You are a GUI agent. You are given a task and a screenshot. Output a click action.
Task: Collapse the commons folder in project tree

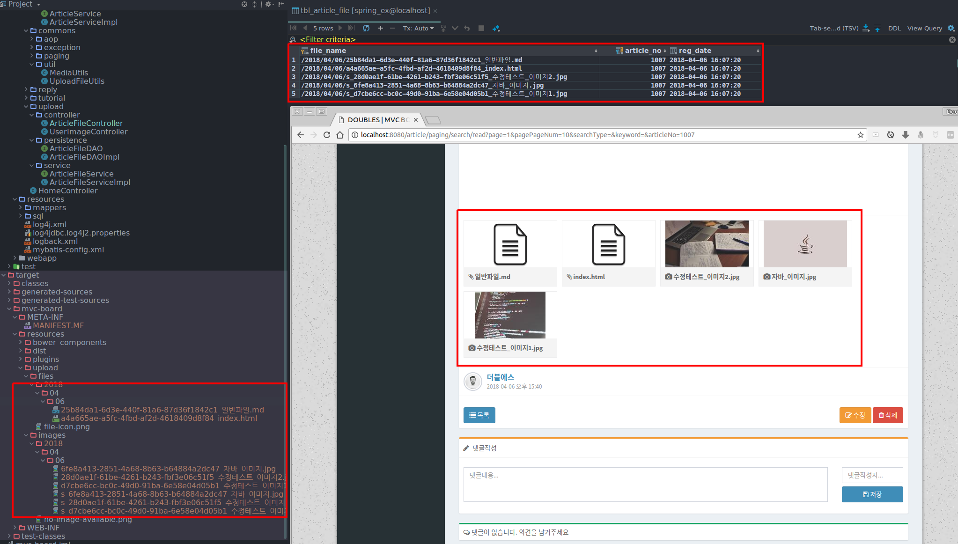[26, 31]
